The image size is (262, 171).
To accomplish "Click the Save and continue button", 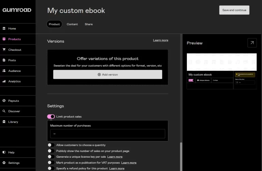I will [x=234, y=10].
